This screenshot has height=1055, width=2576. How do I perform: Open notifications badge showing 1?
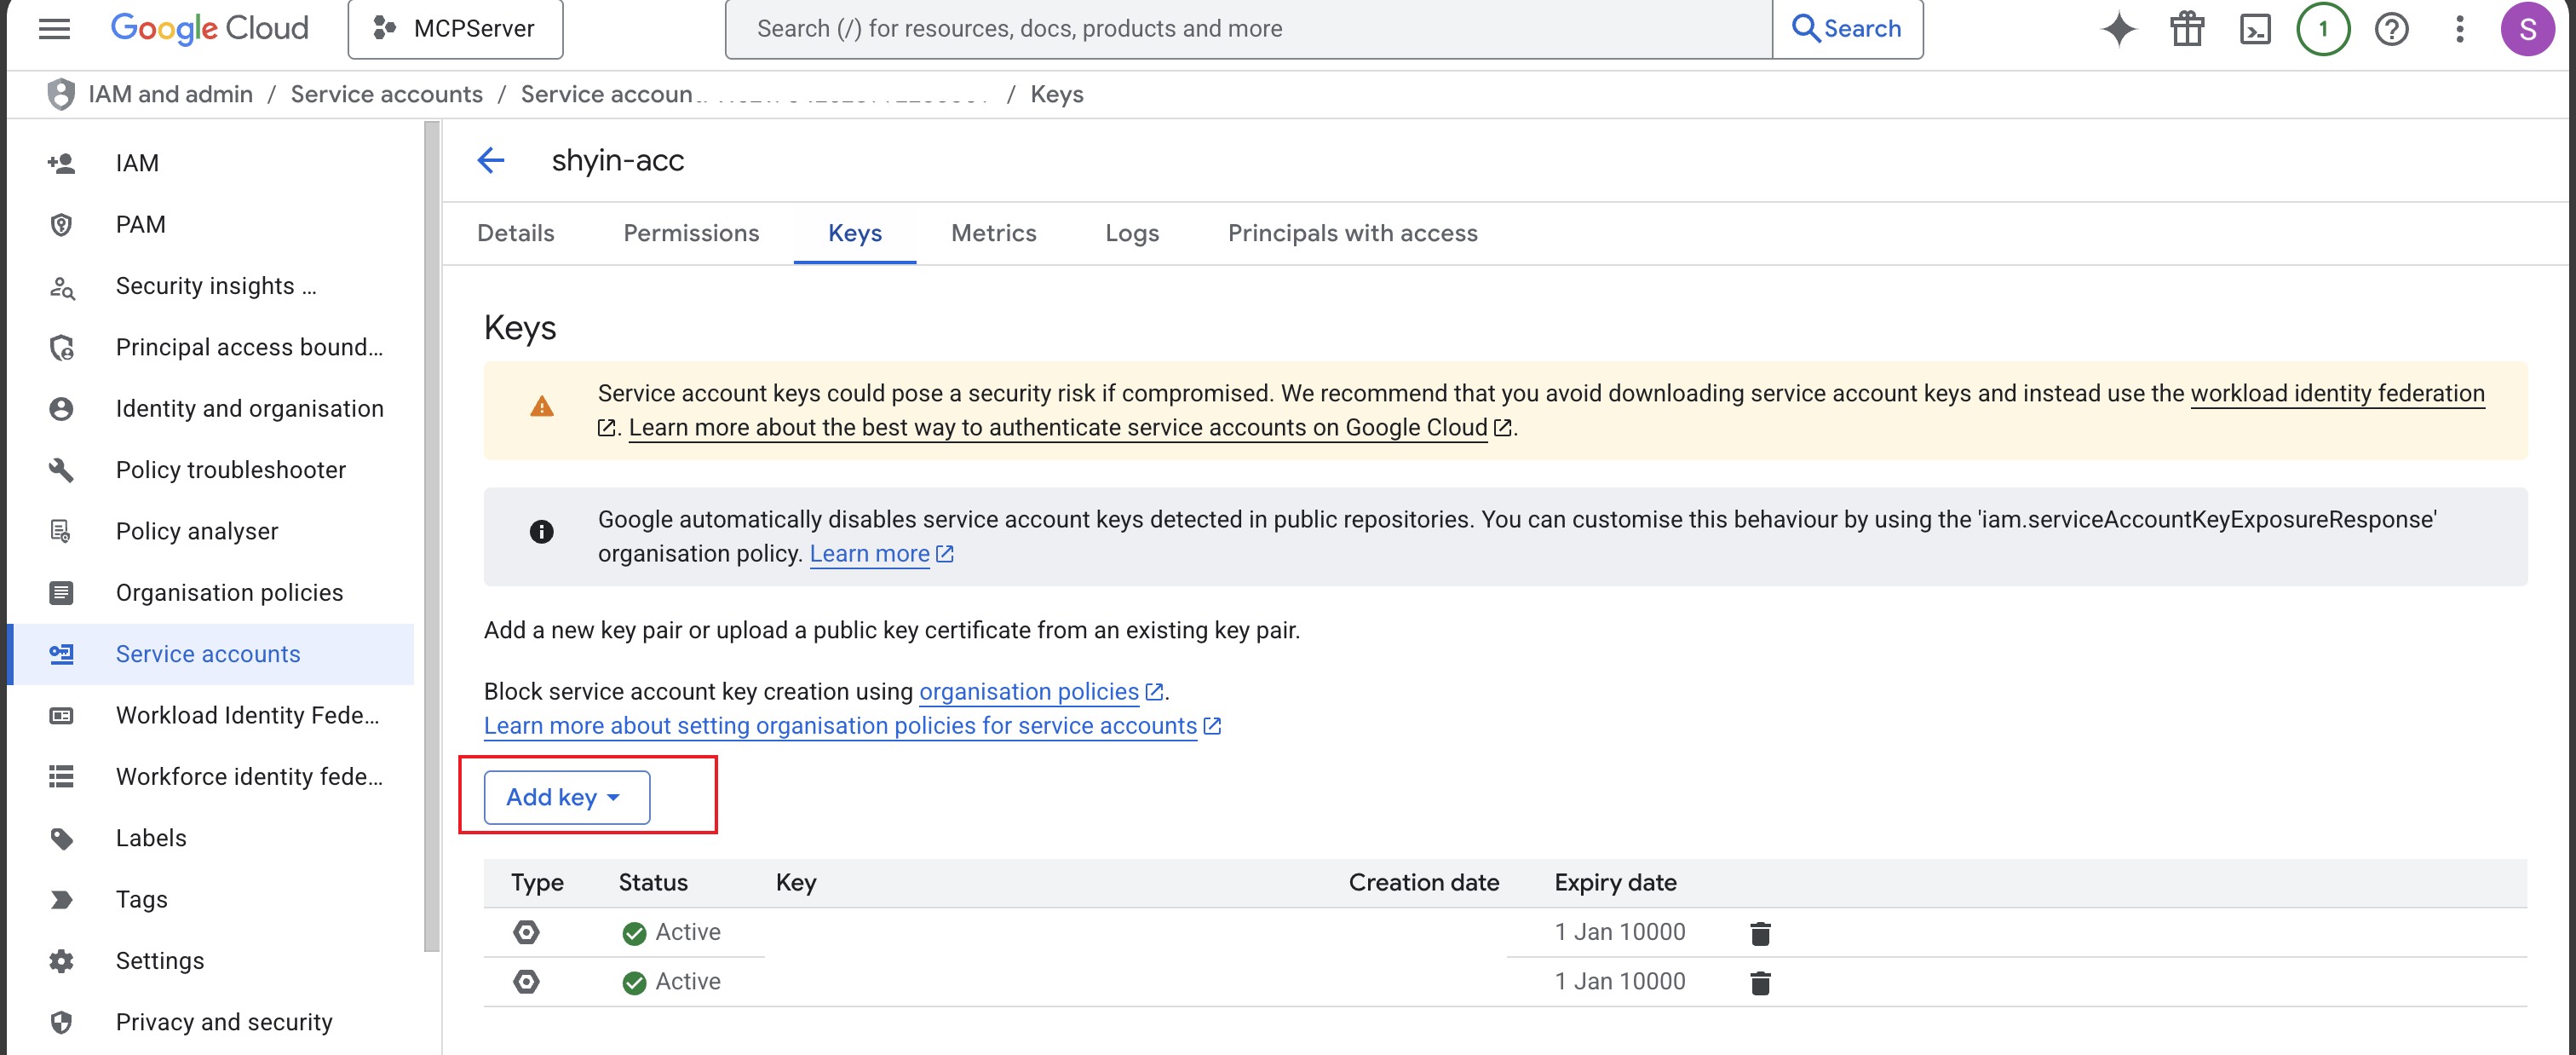pos(2322,29)
